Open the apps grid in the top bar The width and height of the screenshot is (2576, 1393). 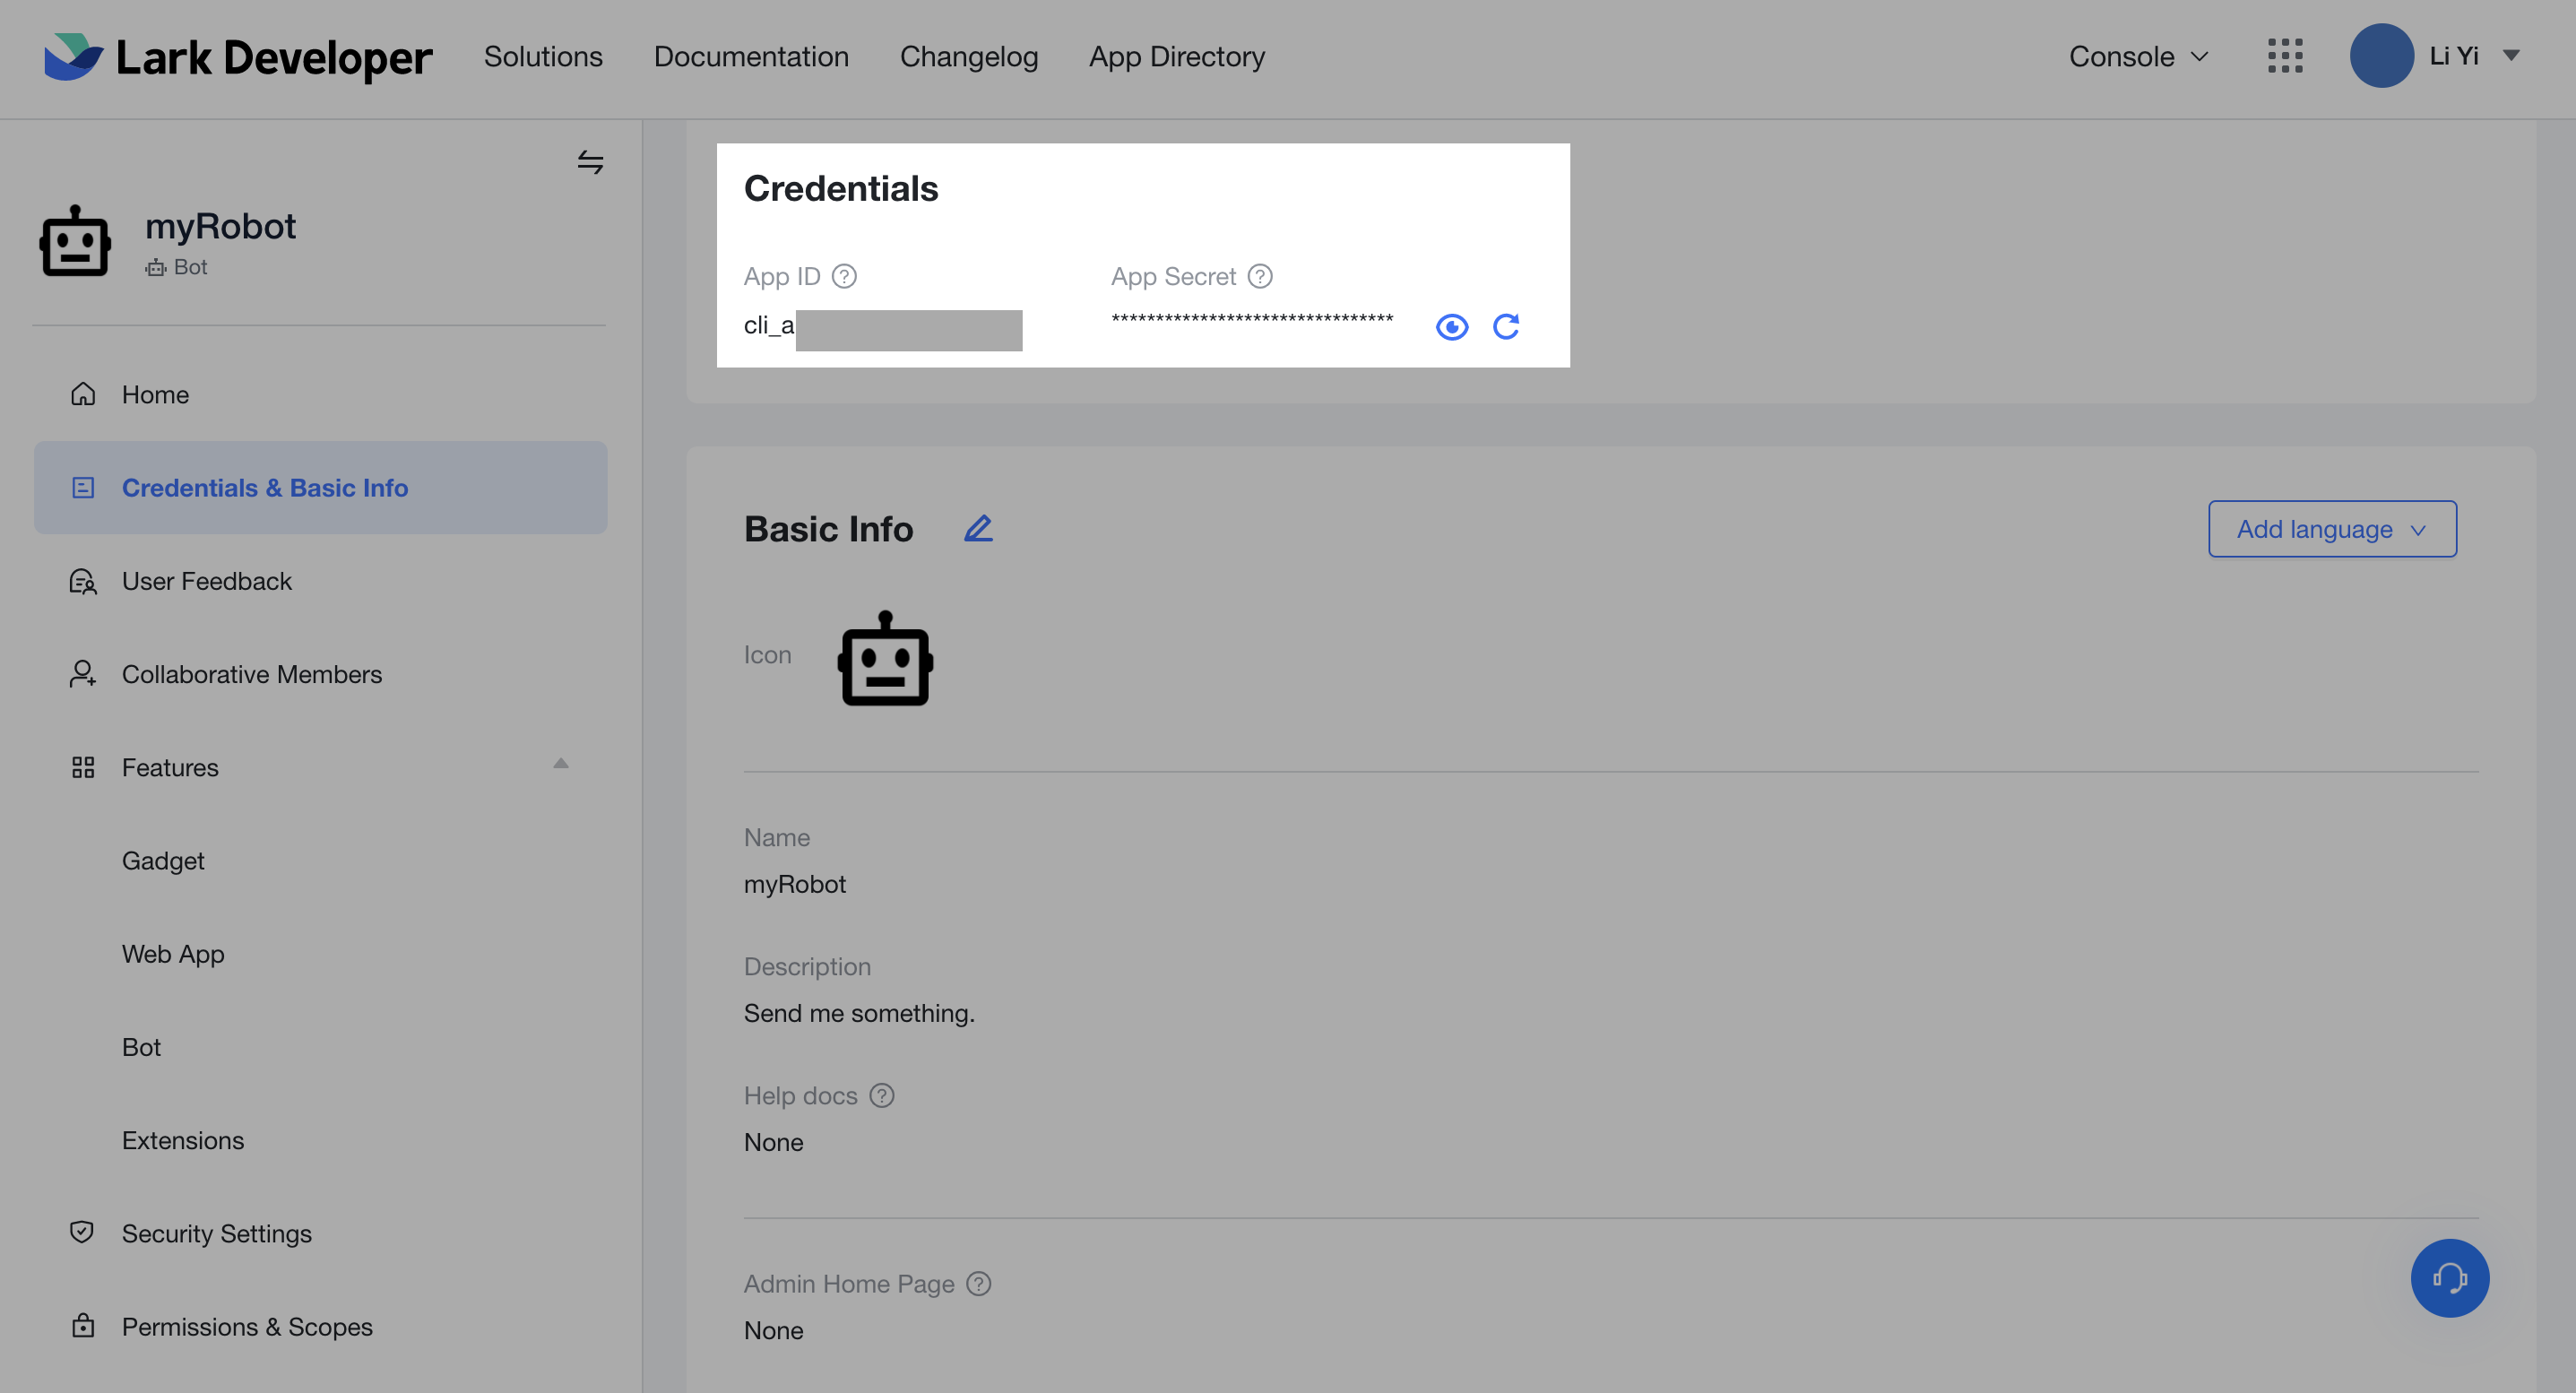tap(2284, 57)
